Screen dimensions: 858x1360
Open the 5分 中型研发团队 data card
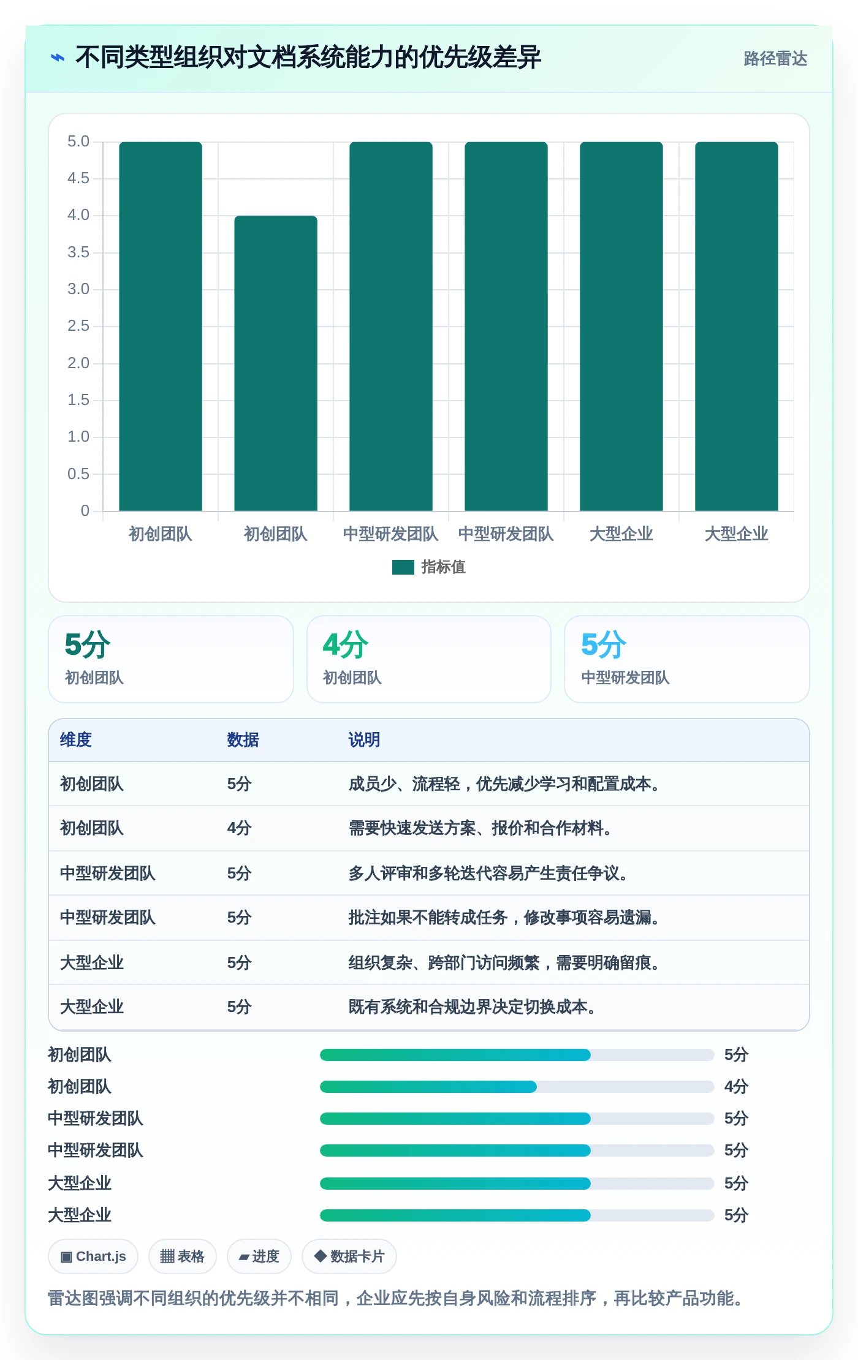(x=687, y=659)
